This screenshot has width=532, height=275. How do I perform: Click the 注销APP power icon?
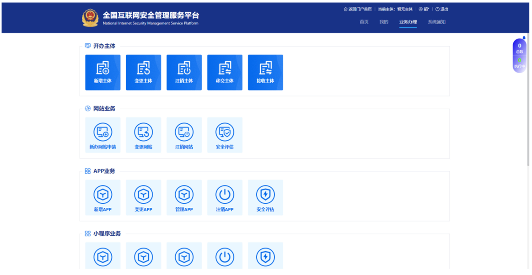click(225, 197)
